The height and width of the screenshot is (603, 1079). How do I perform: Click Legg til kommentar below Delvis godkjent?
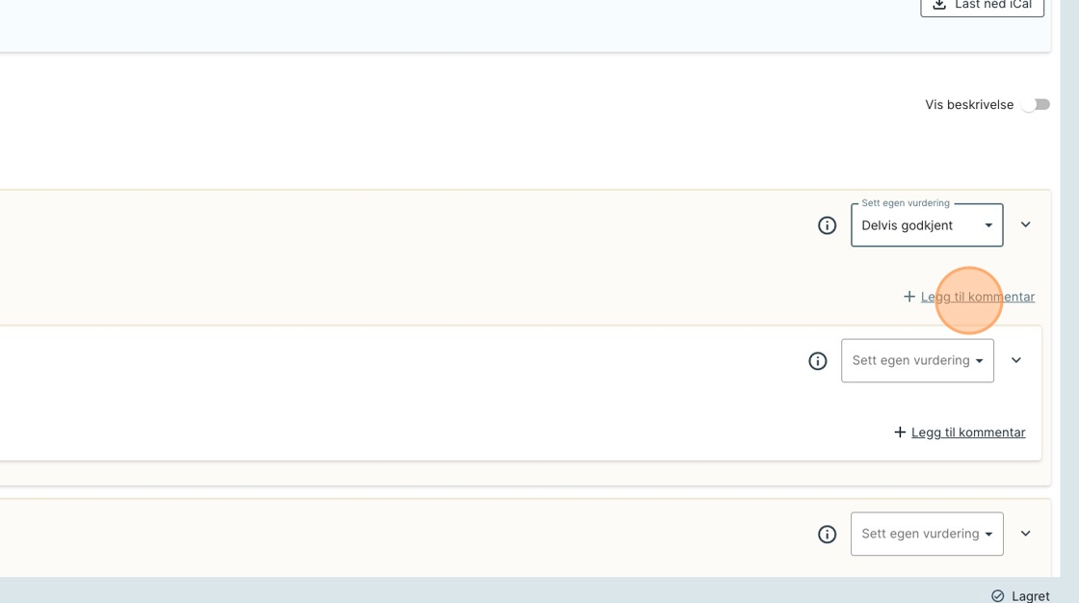[977, 297]
